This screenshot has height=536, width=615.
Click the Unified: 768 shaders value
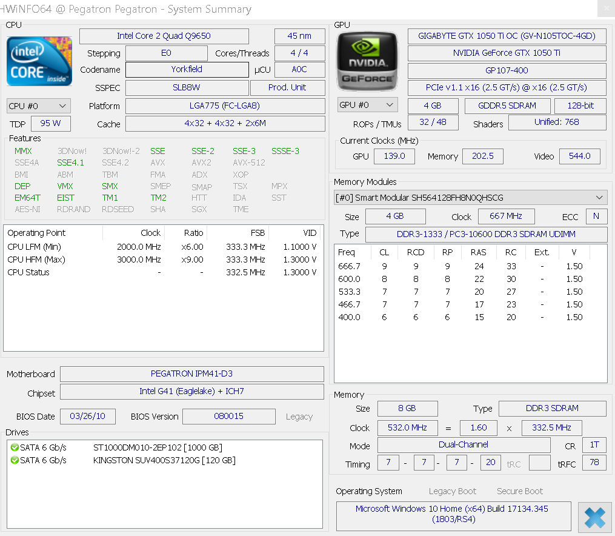point(557,122)
